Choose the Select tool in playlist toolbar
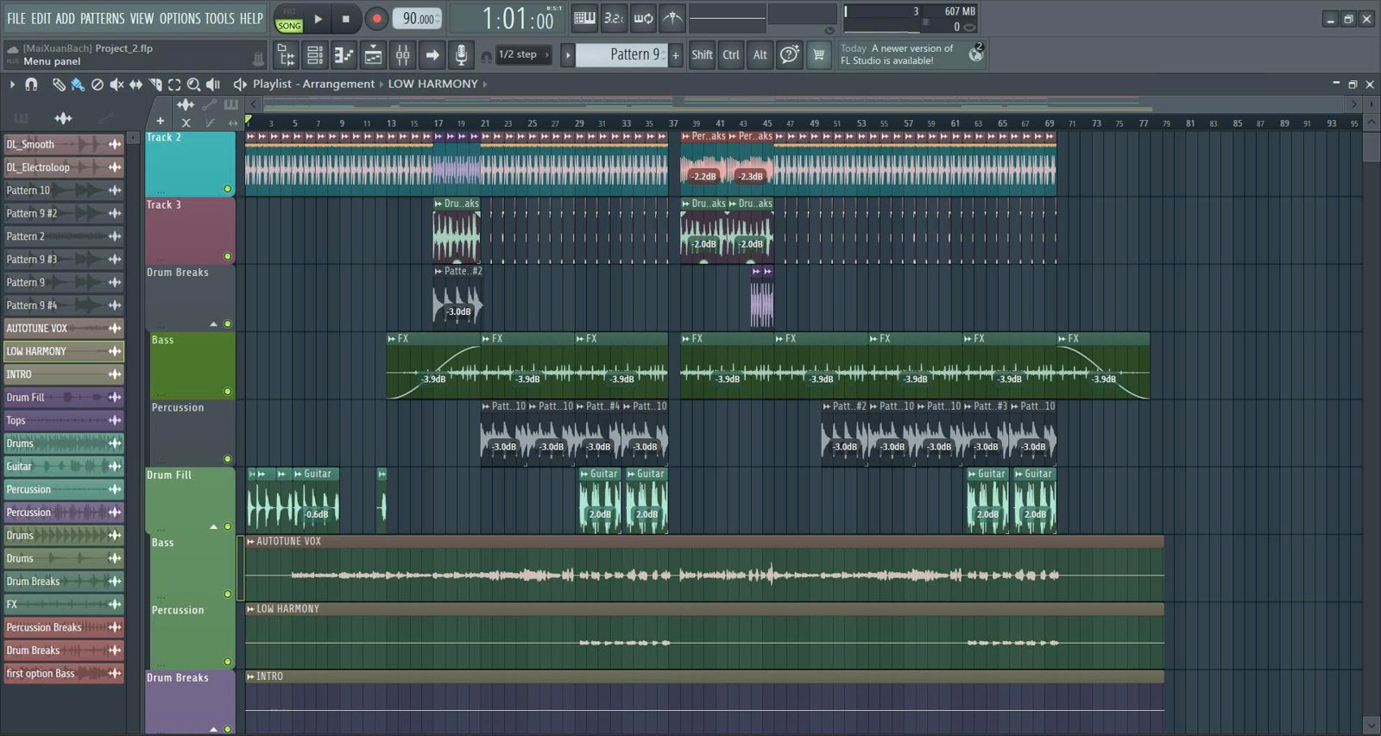Viewport: 1381px width, 736px height. (x=174, y=85)
